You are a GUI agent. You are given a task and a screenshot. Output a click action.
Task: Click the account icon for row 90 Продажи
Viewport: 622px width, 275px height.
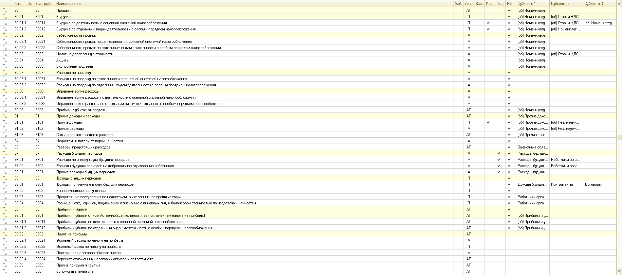point(5,10)
